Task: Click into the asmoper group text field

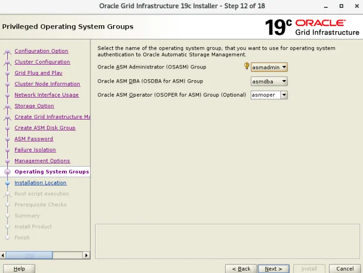Action: tap(266, 95)
